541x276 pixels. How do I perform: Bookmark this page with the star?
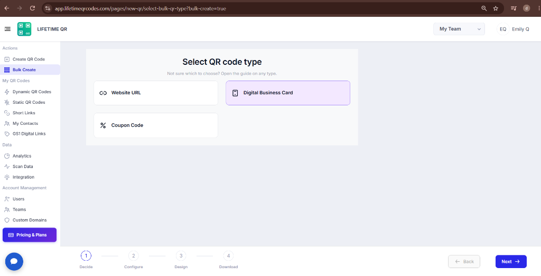[496, 8]
